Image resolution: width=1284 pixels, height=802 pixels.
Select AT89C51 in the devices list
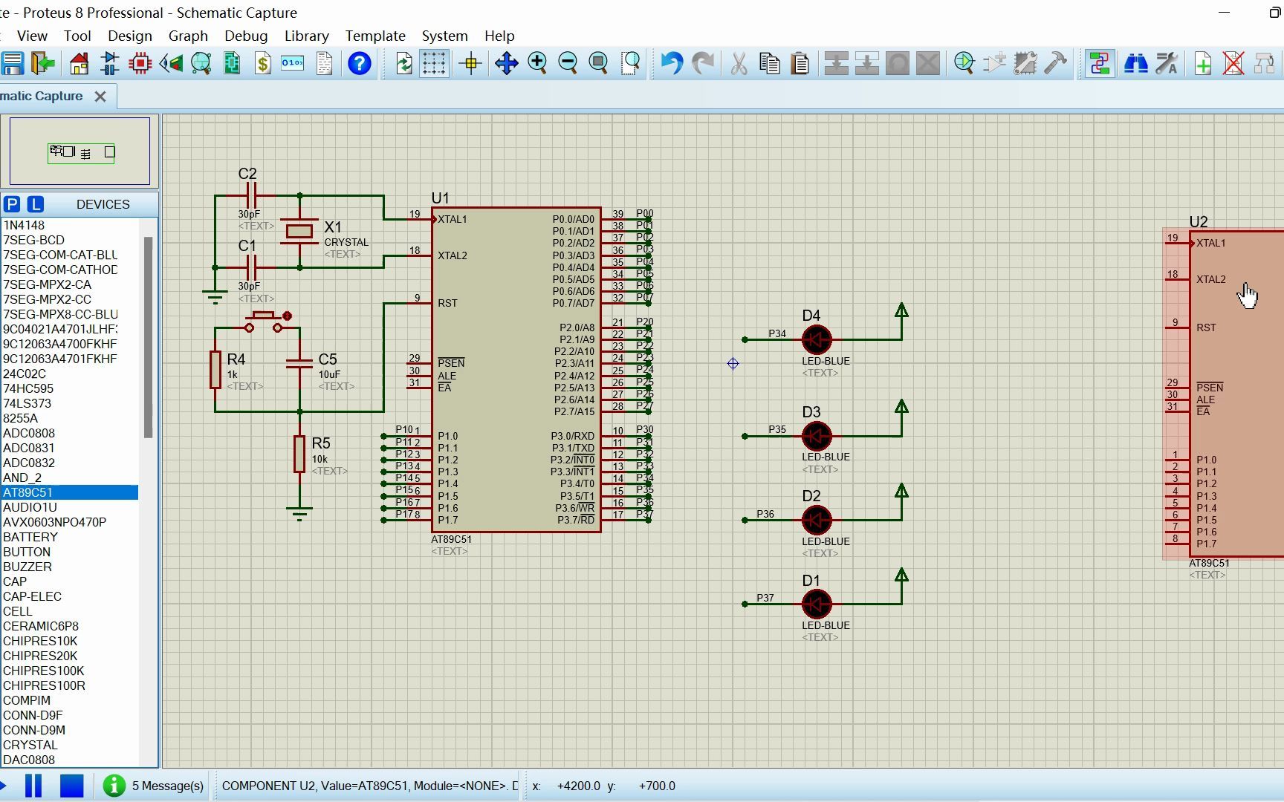pos(69,492)
